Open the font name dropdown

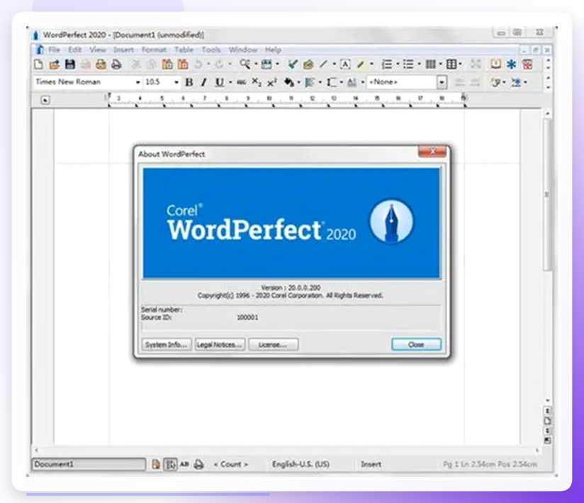[137, 82]
